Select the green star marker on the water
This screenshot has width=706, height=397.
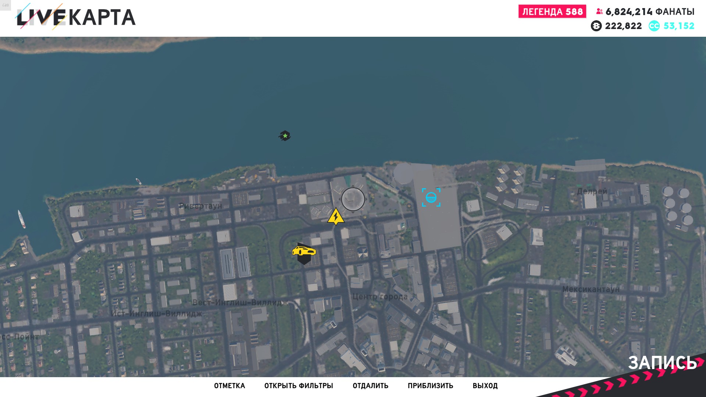click(285, 136)
